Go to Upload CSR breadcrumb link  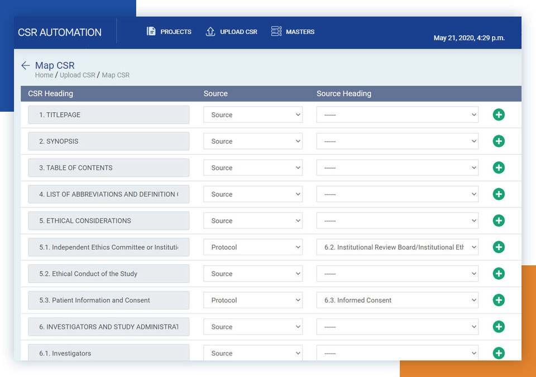78,75
